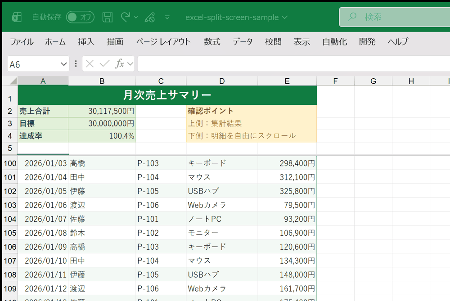The image size is (450, 301).
Task: Open the 描画 (Draw) tab
Action: (x=115, y=42)
